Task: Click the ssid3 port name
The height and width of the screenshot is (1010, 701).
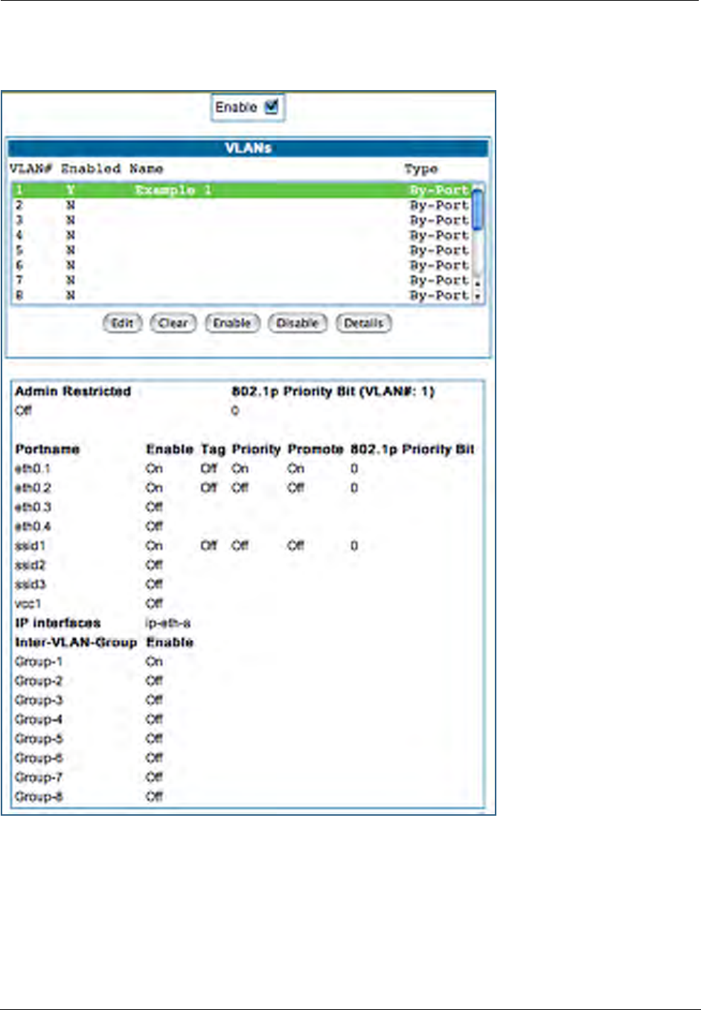Action: click(30, 585)
